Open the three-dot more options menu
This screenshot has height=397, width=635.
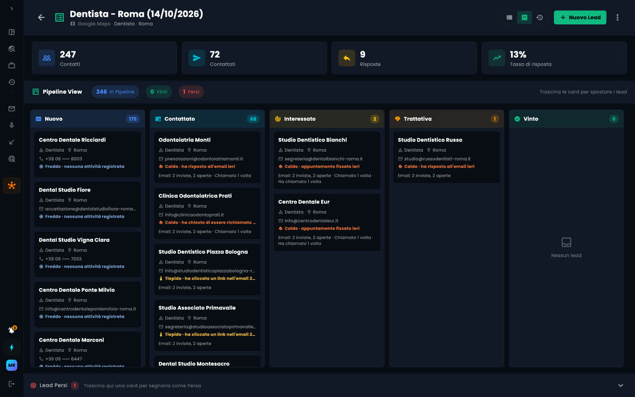click(618, 17)
